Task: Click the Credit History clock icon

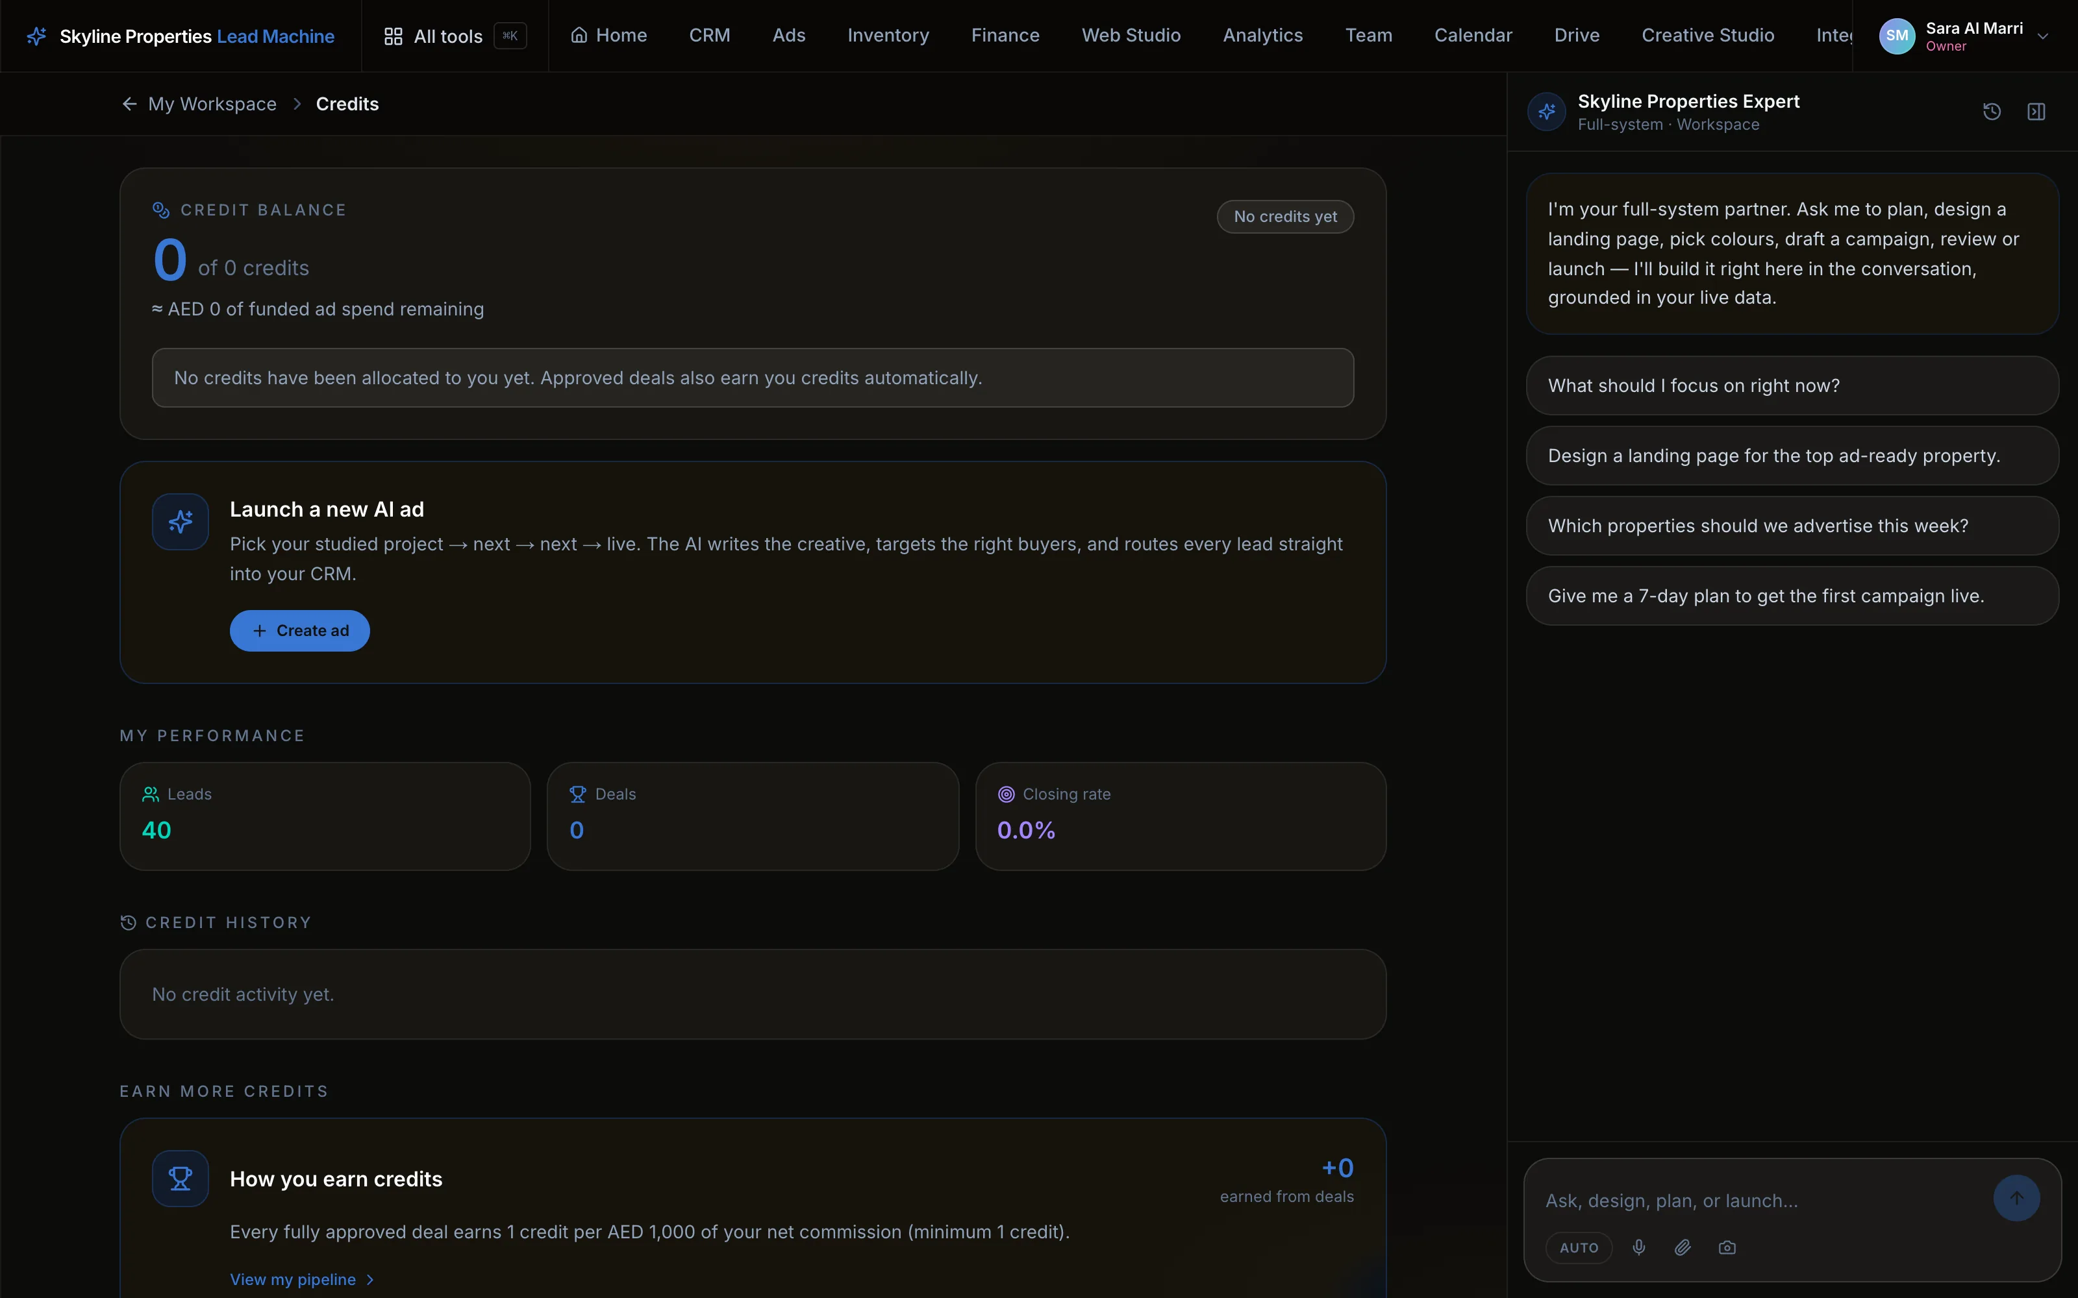Action: pos(128,923)
